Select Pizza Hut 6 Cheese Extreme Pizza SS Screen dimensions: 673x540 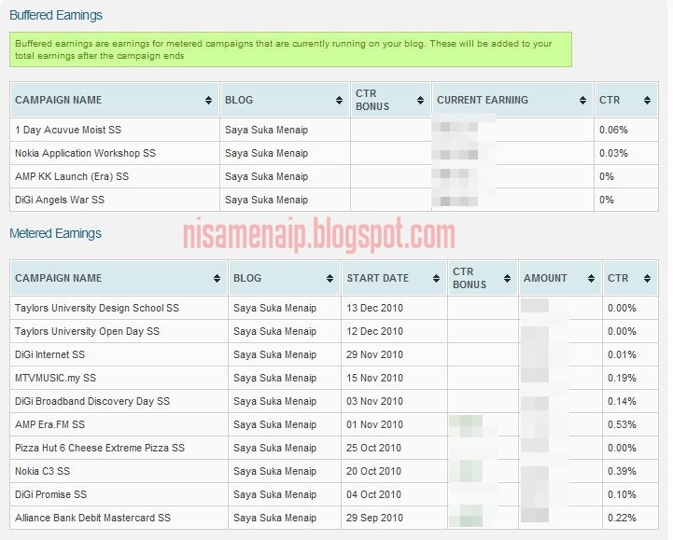[x=100, y=448]
